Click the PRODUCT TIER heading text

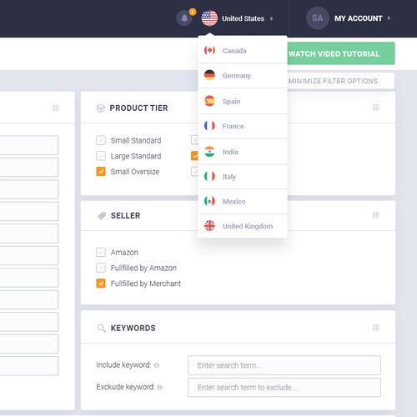138,108
